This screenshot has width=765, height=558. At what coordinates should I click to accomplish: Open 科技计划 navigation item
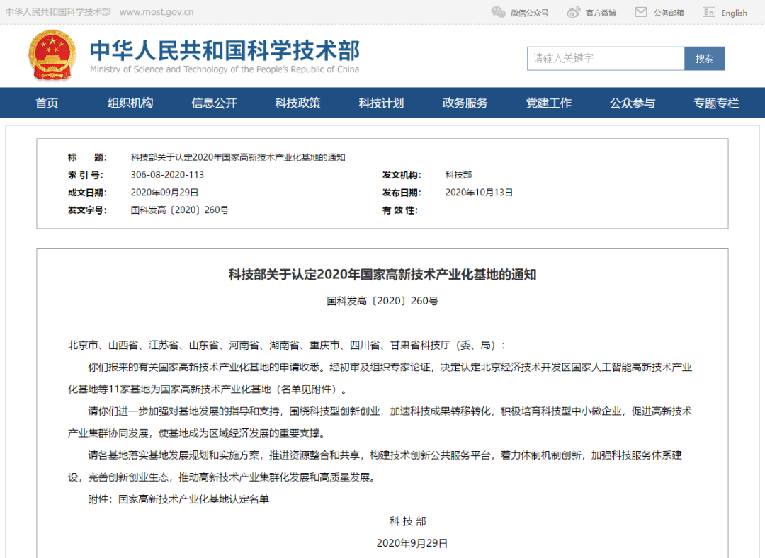click(381, 103)
